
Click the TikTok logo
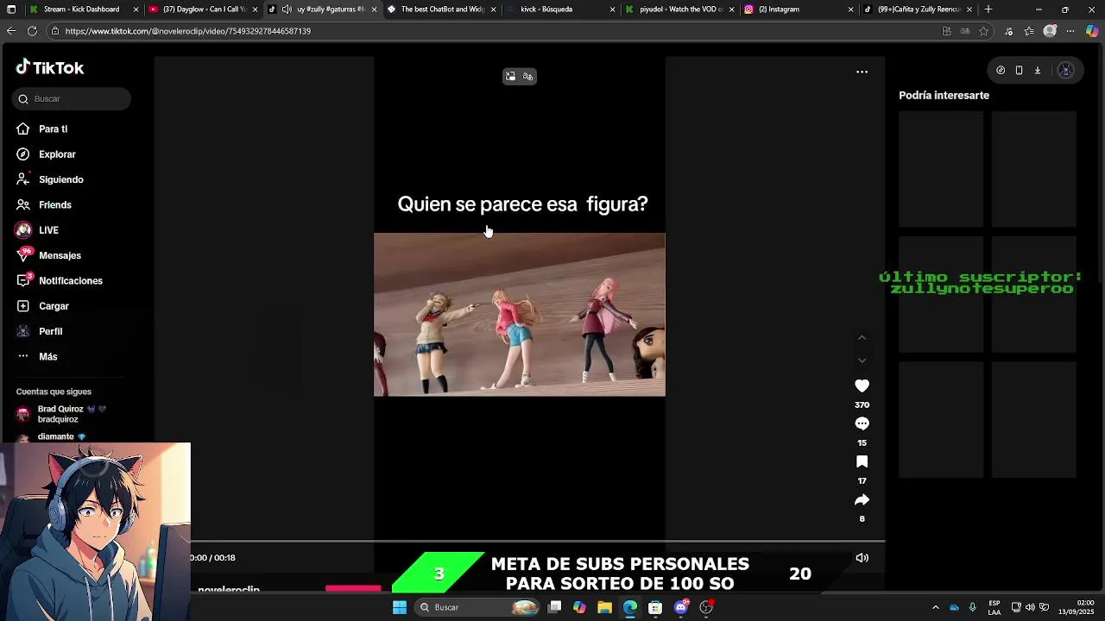[x=49, y=68]
